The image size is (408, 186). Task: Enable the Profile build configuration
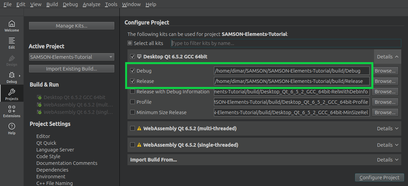tap(133, 102)
